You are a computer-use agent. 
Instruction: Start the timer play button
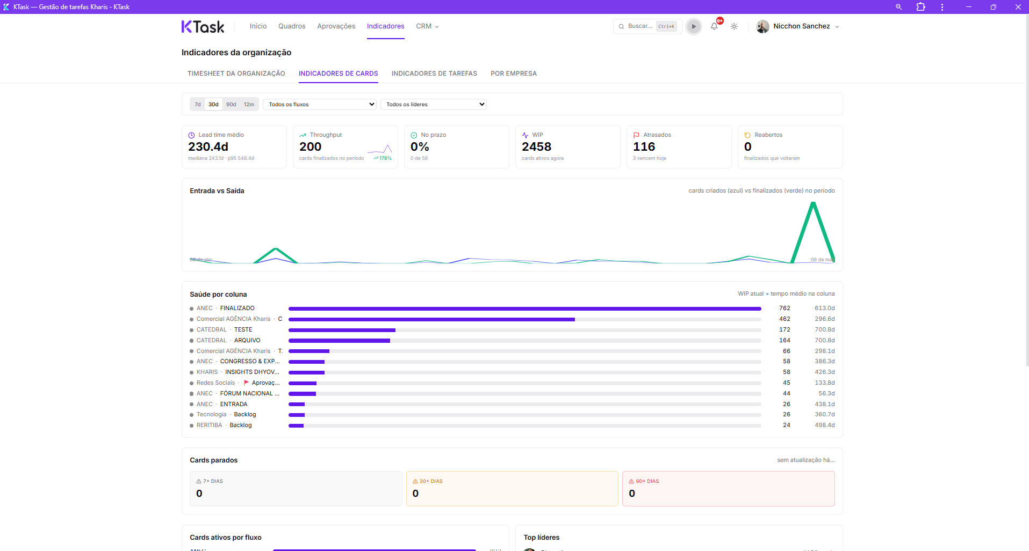point(694,26)
